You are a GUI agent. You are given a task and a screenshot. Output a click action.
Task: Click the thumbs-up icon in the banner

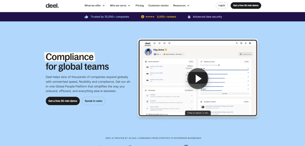pos(86,17)
